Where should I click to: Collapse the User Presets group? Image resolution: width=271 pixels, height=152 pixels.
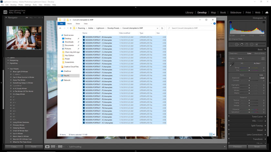[8, 69]
